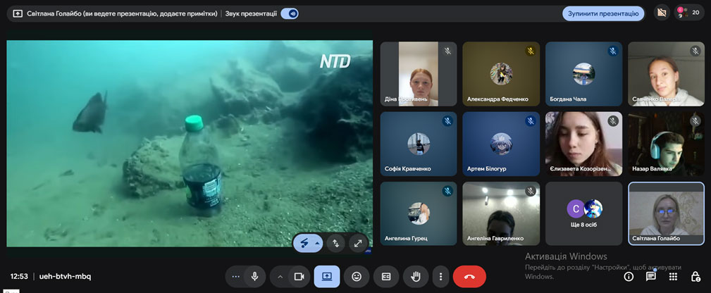Open host controls lock icon
The width and height of the screenshot is (711, 293).
coord(695,277)
